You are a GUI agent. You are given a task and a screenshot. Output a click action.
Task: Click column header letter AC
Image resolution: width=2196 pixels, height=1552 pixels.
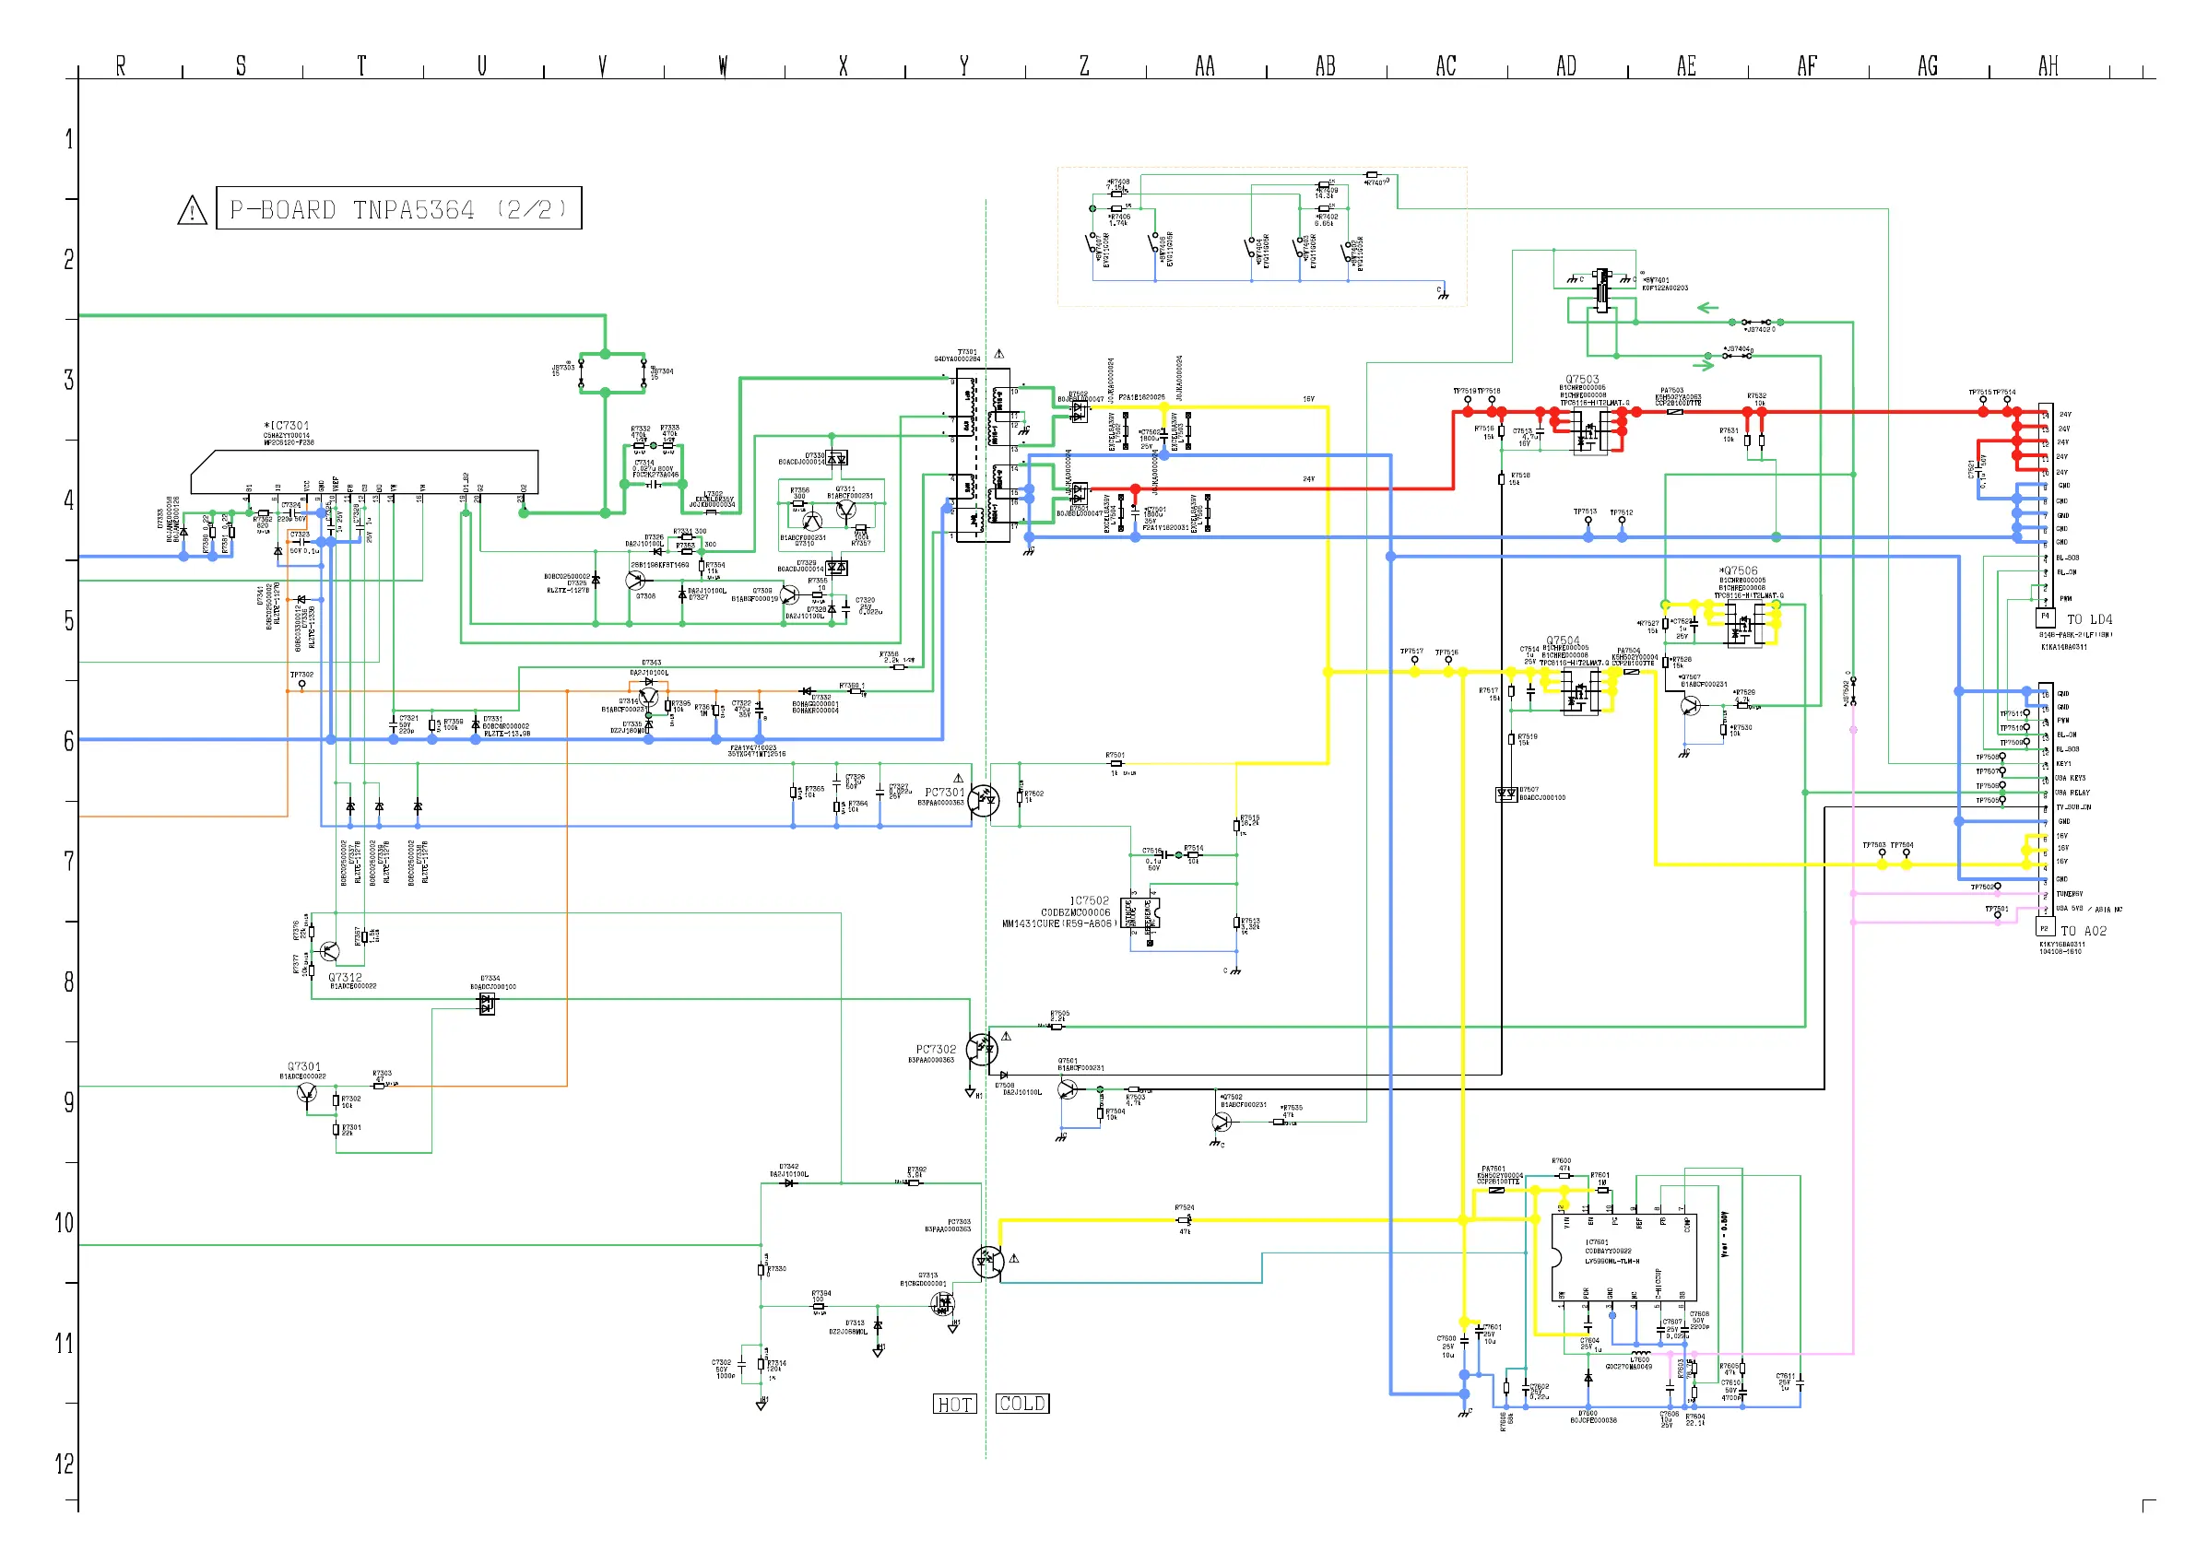click(x=1446, y=66)
